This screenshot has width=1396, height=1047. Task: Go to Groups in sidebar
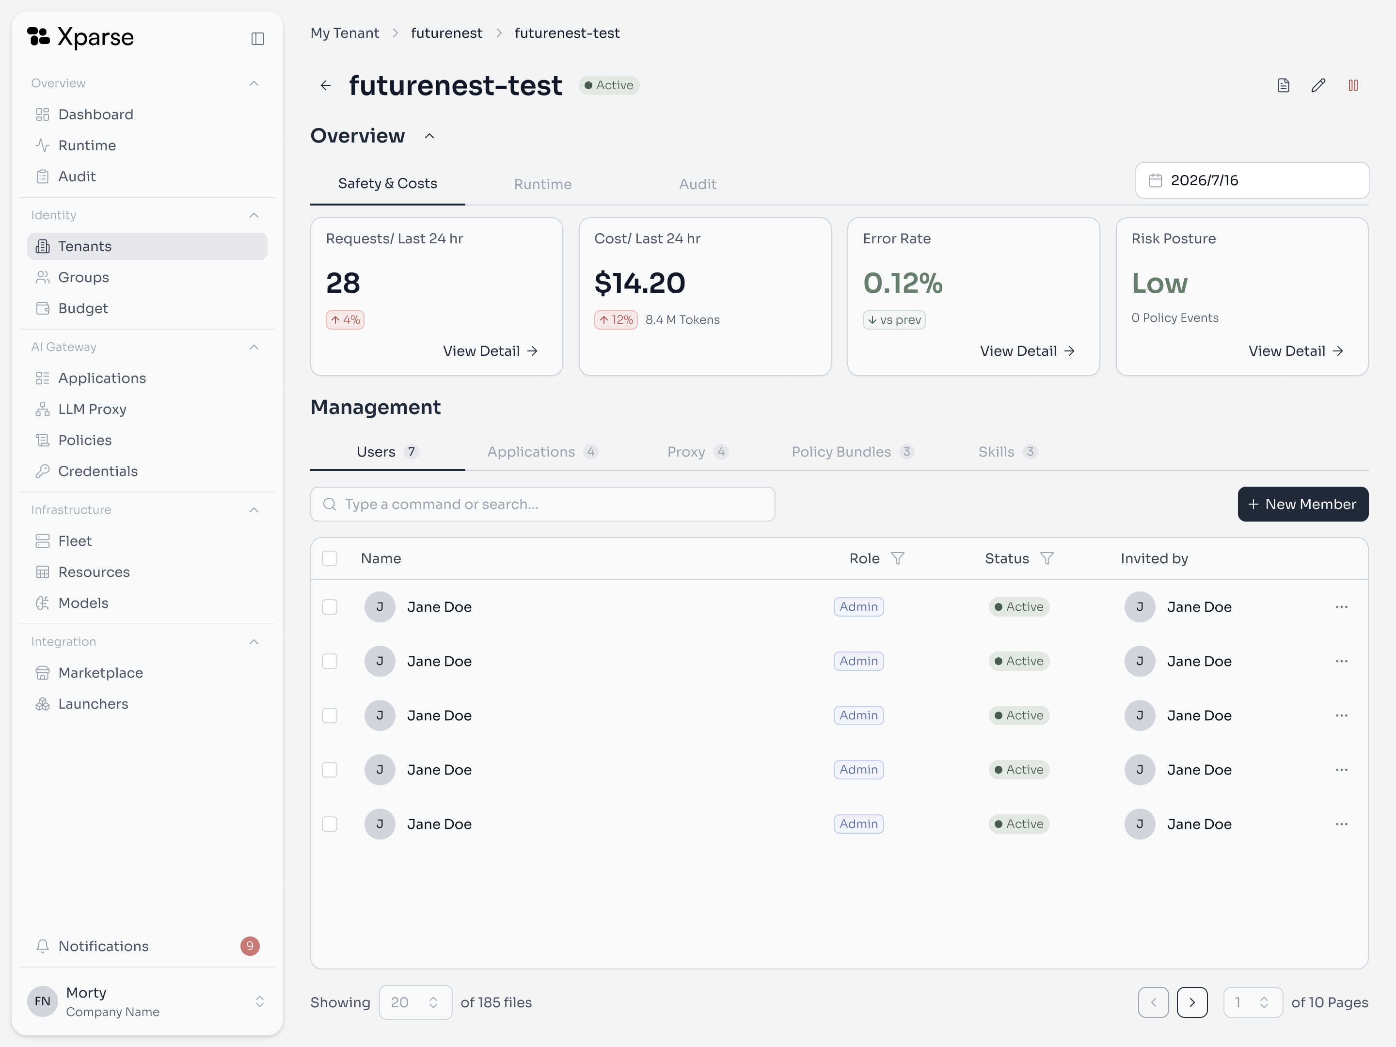click(147, 277)
